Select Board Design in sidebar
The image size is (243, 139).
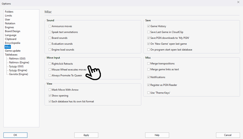[12, 31]
